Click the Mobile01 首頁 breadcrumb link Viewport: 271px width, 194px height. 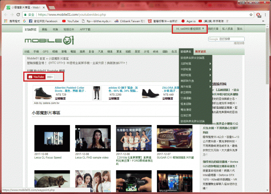[x=36, y=58]
